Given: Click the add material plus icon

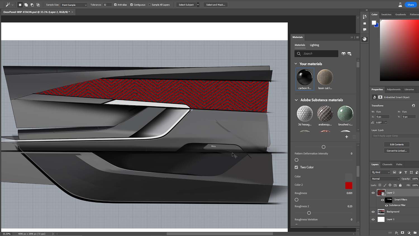Looking at the screenshot, I should click(x=347, y=137).
